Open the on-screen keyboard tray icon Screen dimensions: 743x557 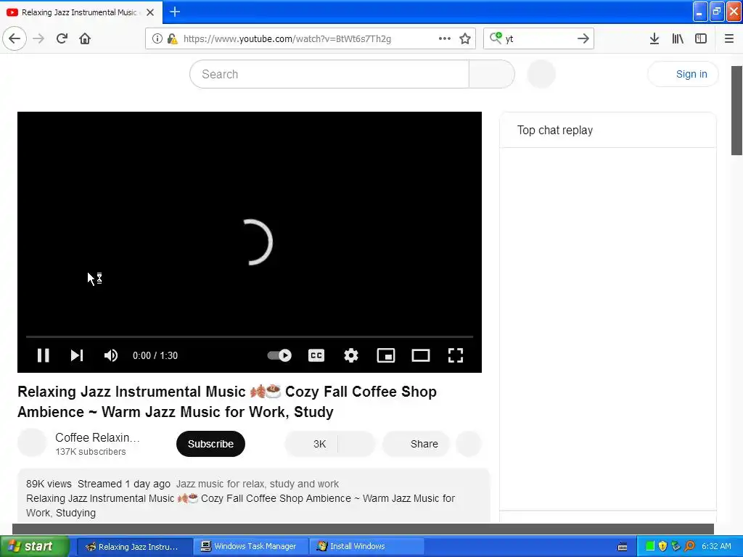pyautogui.click(x=623, y=547)
